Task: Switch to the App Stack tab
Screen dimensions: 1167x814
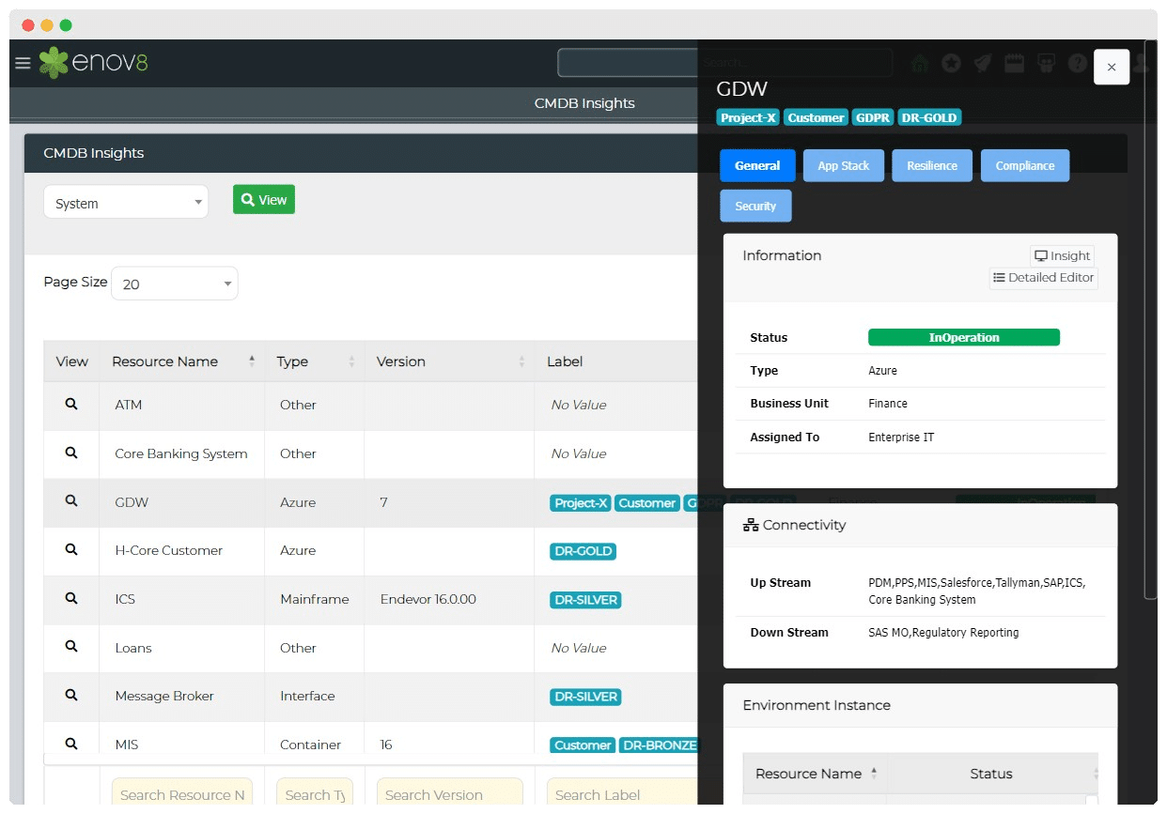Action: click(x=843, y=165)
